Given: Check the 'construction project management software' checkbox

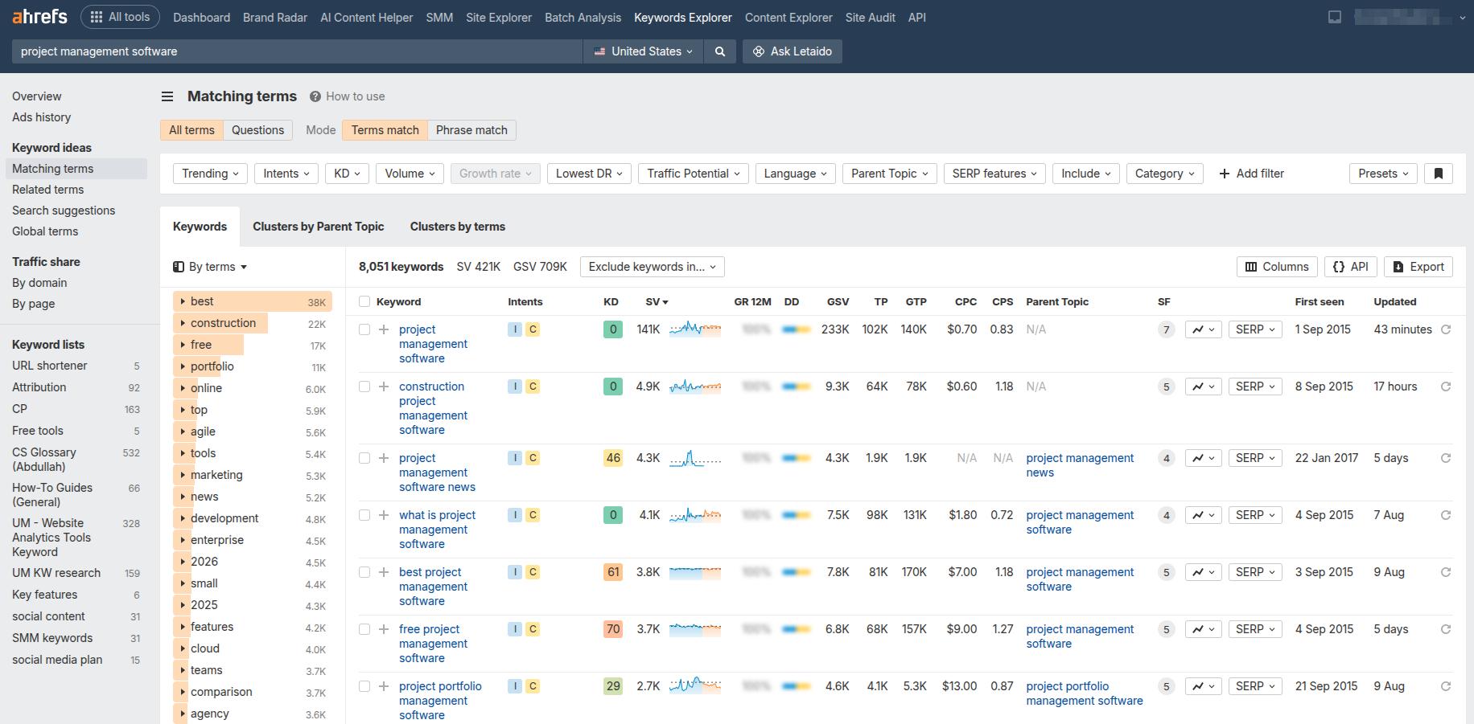Looking at the screenshot, I should point(364,387).
